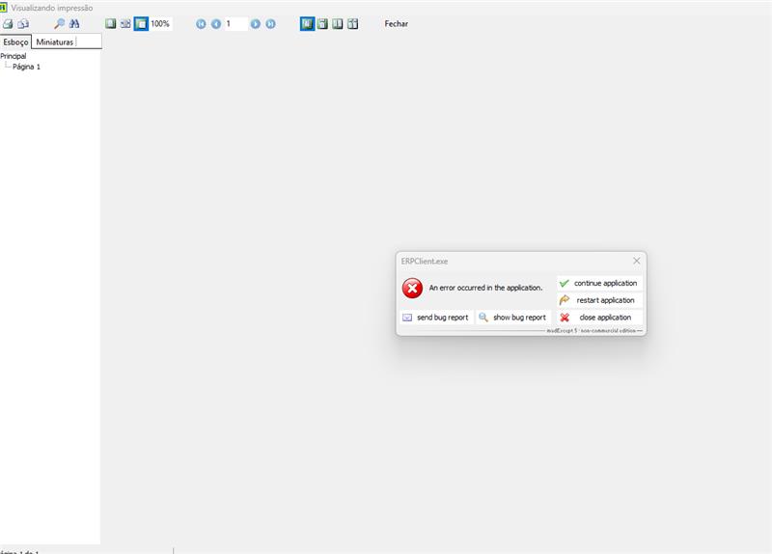
Task: Select Página 1 in the outline tree
Action: (26, 67)
